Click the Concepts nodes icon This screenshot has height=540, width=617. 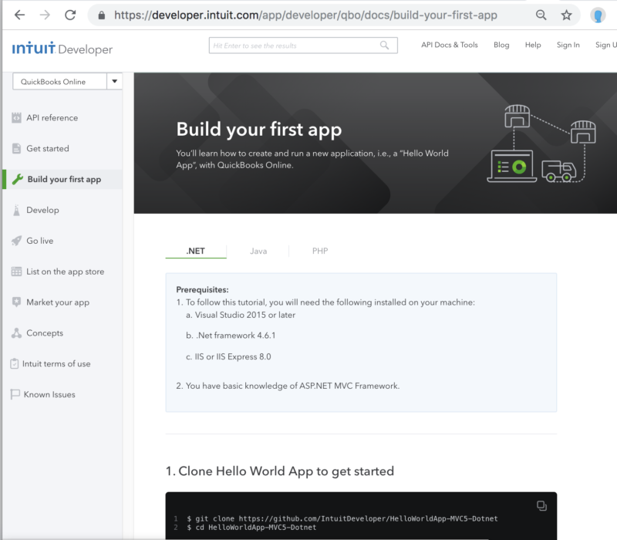16,333
